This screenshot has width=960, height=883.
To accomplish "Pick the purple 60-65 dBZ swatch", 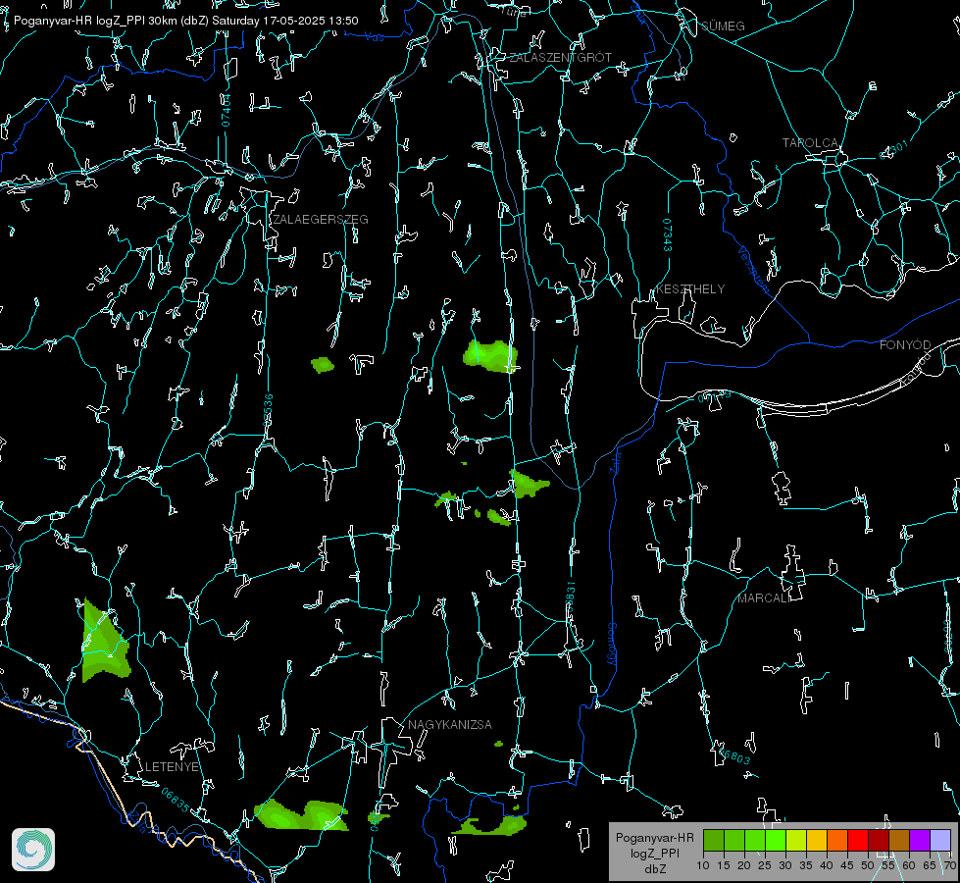I will coord(920,840).
